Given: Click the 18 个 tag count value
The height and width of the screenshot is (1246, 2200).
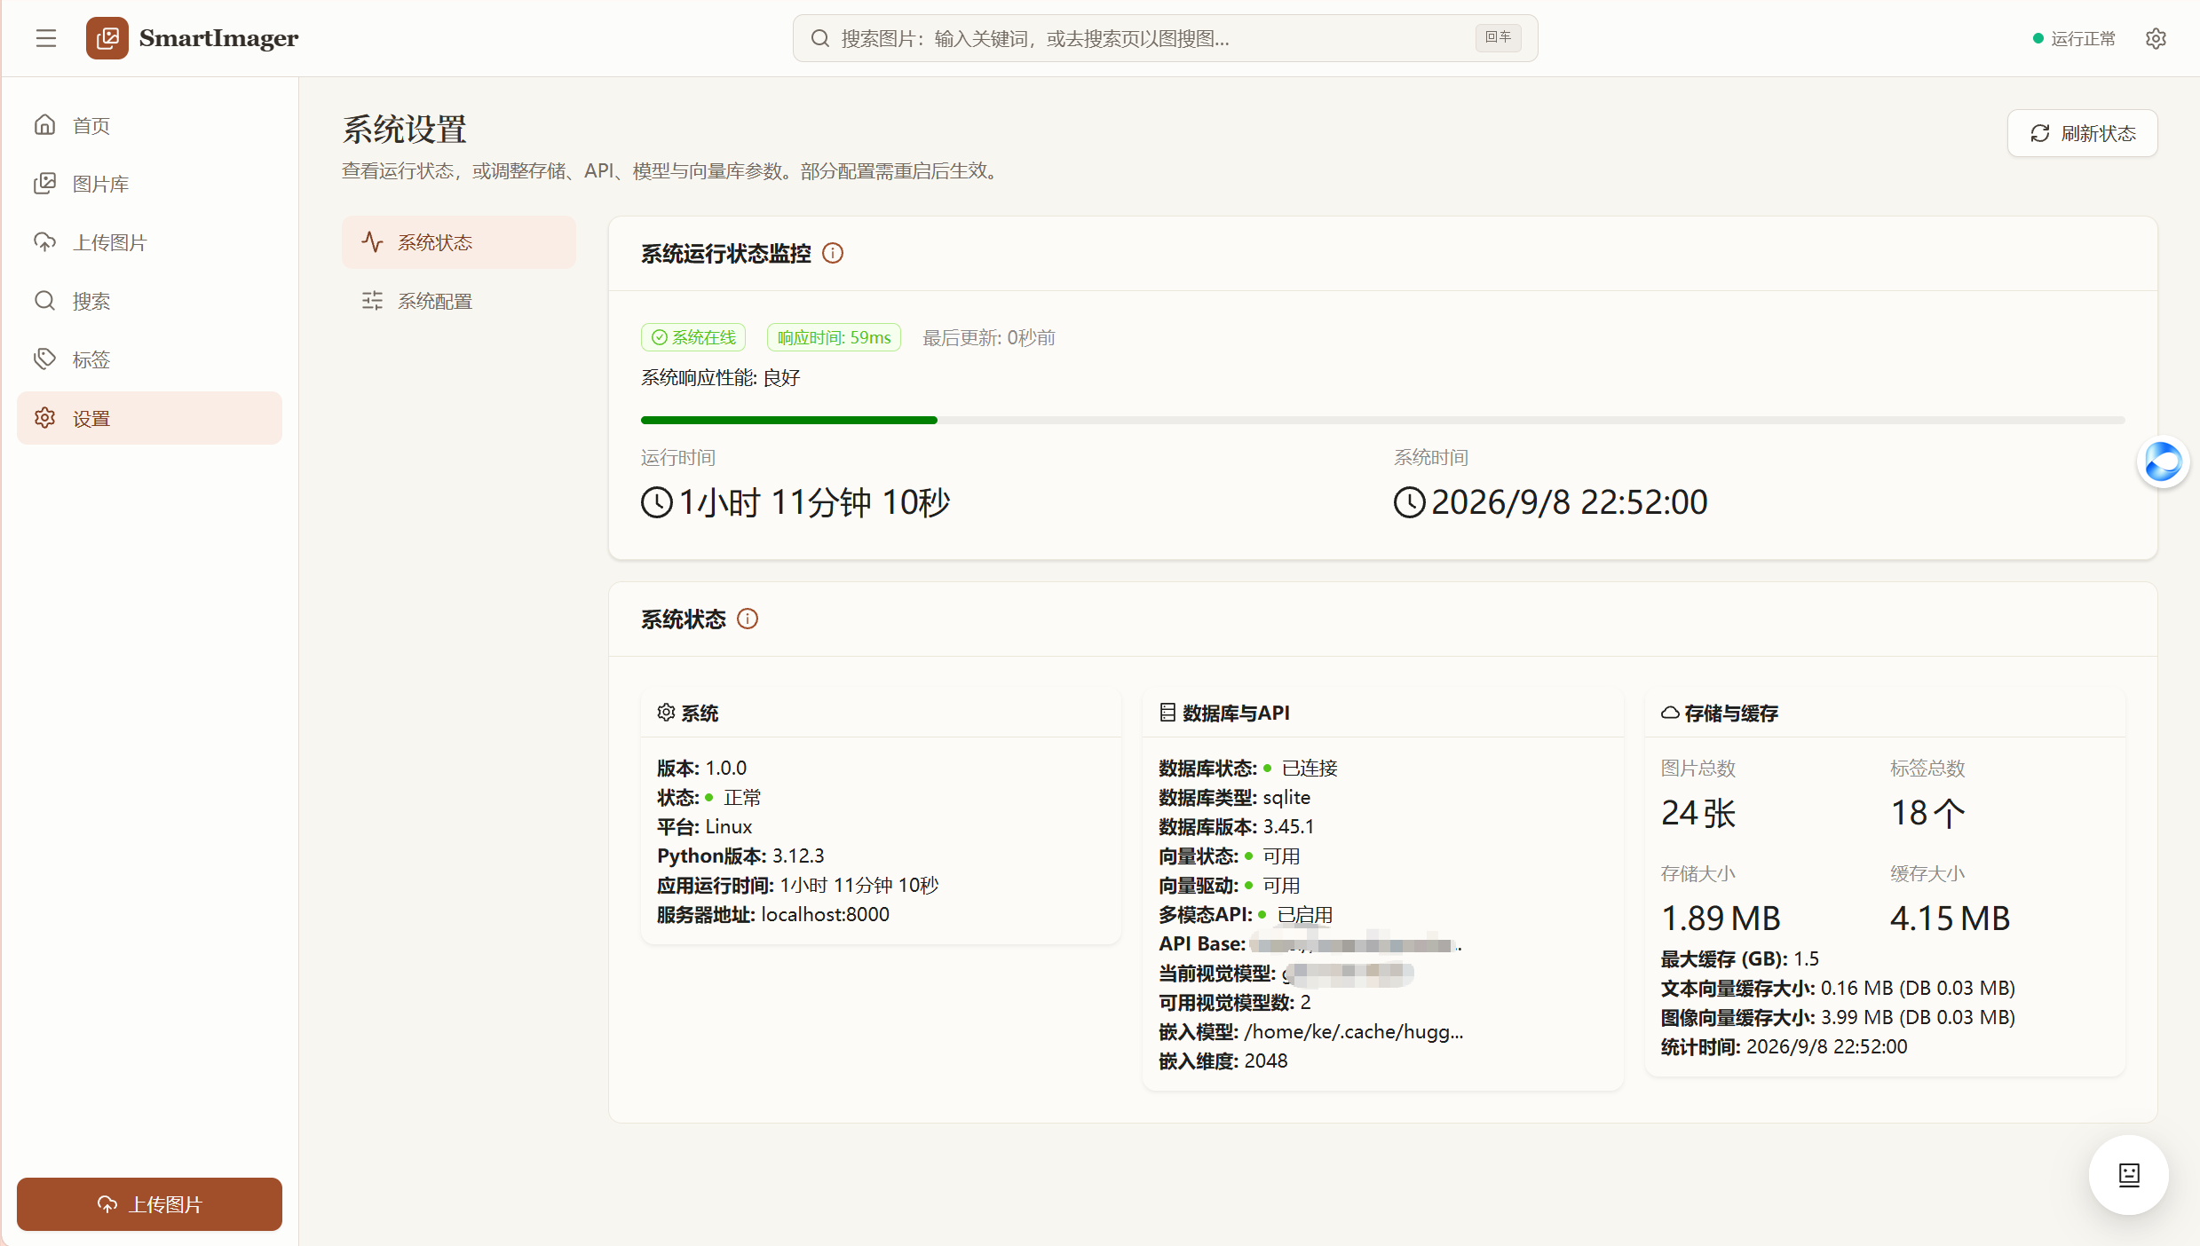Looking at the screenshot, I should pos(1928,813).
